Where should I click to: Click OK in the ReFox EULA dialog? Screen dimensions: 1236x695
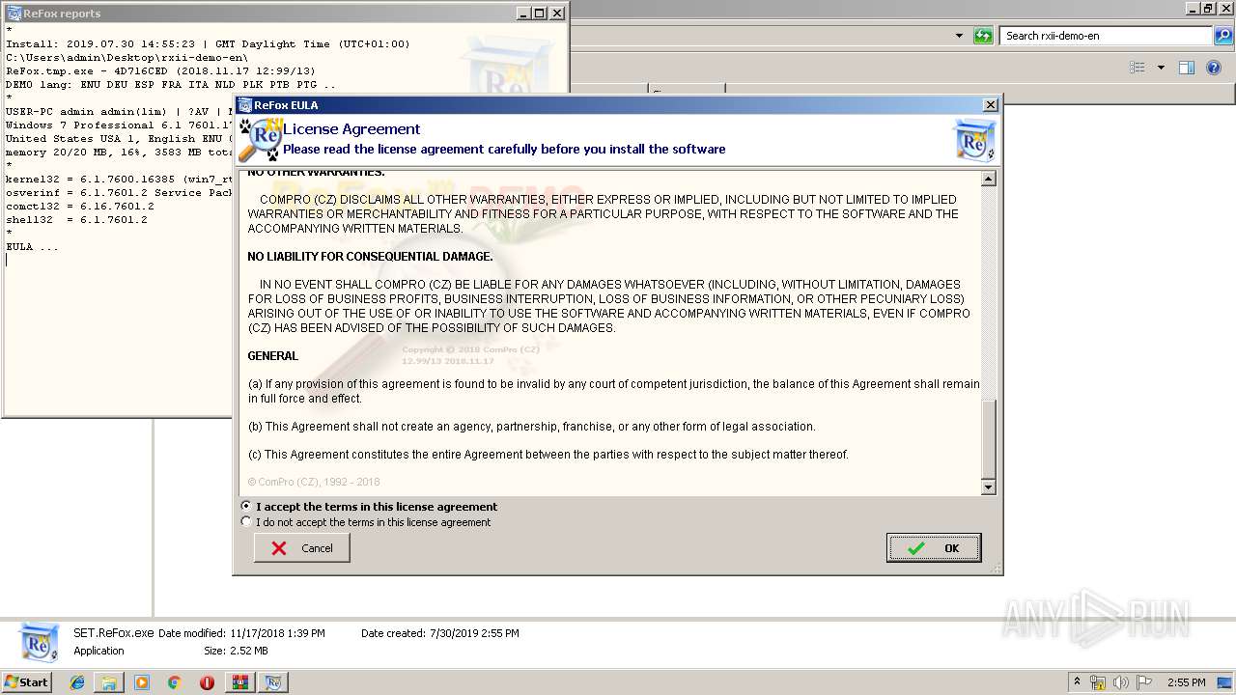coord(934,548)
